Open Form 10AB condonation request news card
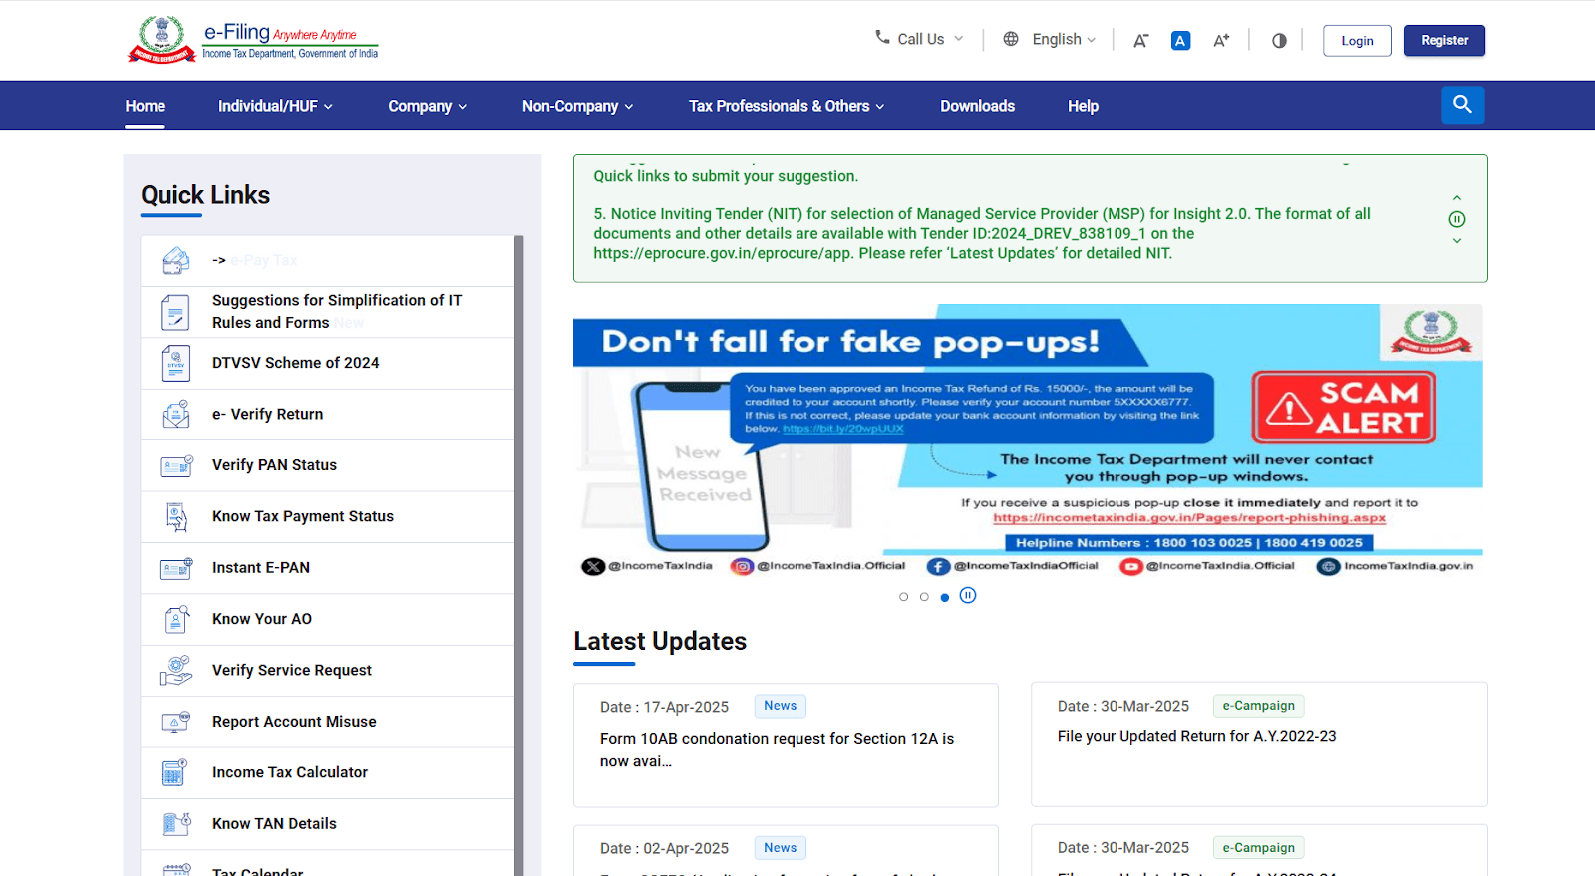 tap(786, 745)
